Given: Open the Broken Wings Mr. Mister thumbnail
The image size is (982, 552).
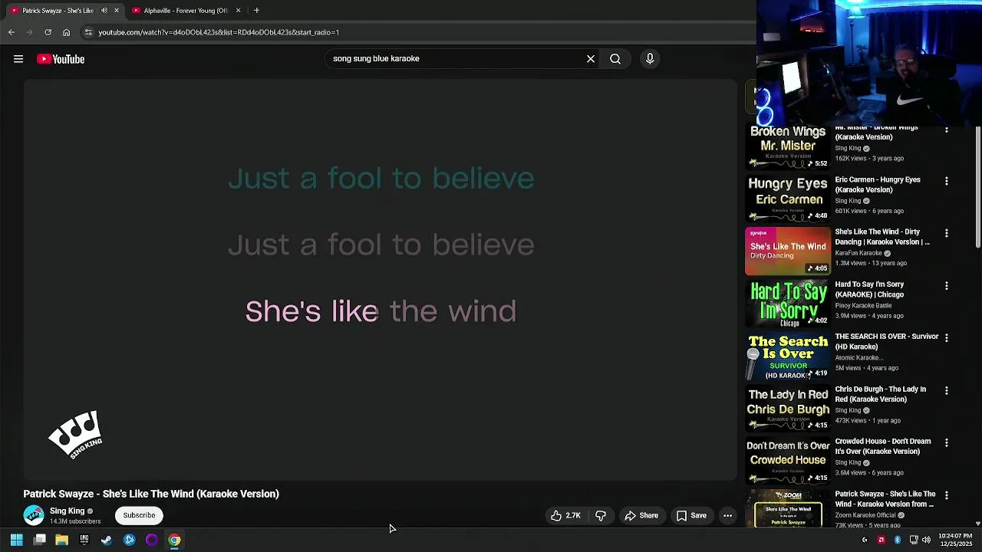Looking at the screenshot, I should (x=788, y=146).
